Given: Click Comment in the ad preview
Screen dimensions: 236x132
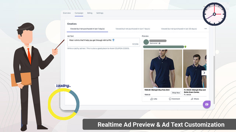Looking at the screenshot, I should click(x=174, y=99).
